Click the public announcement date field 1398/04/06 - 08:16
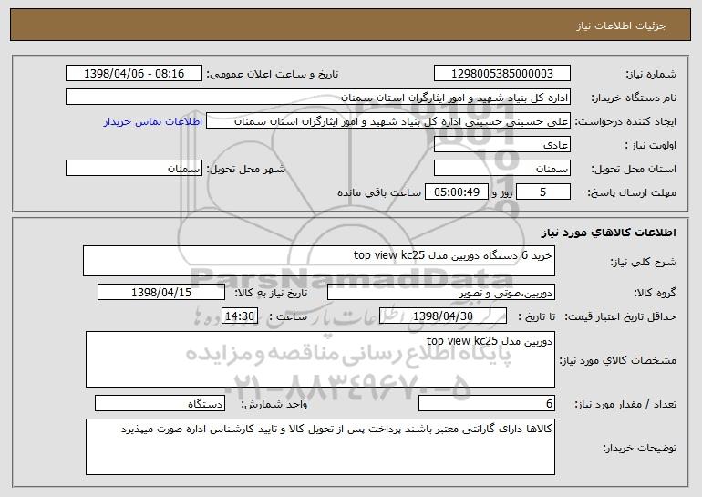 tap(134, 74)
